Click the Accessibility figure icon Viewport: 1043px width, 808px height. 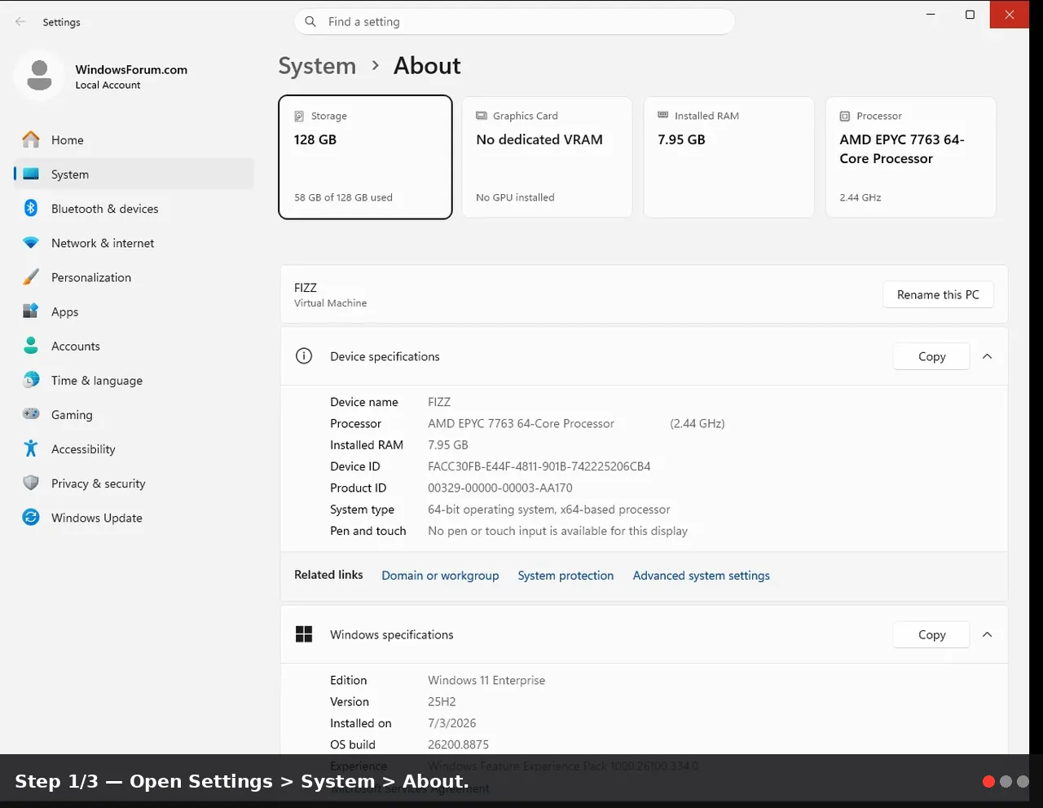[31, 448]
